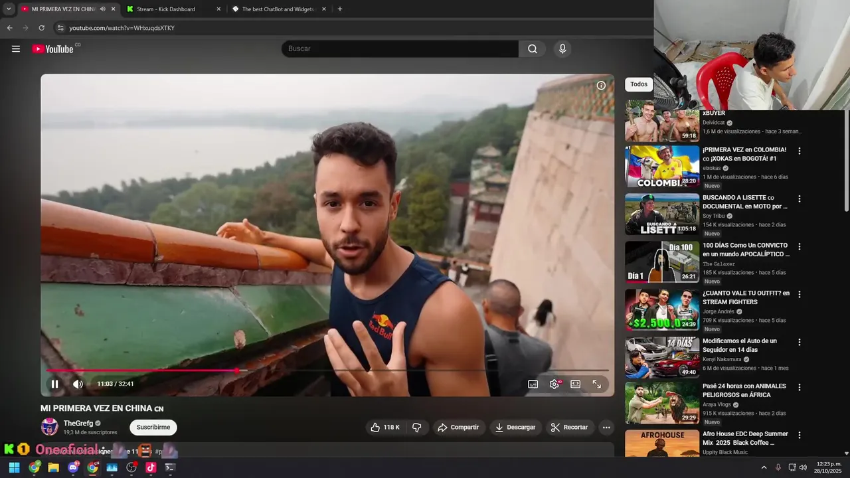This screenshot has width=850, height=478.
Task: Open the Afro House EDC thumbnail
Action: tap(662, 443)
